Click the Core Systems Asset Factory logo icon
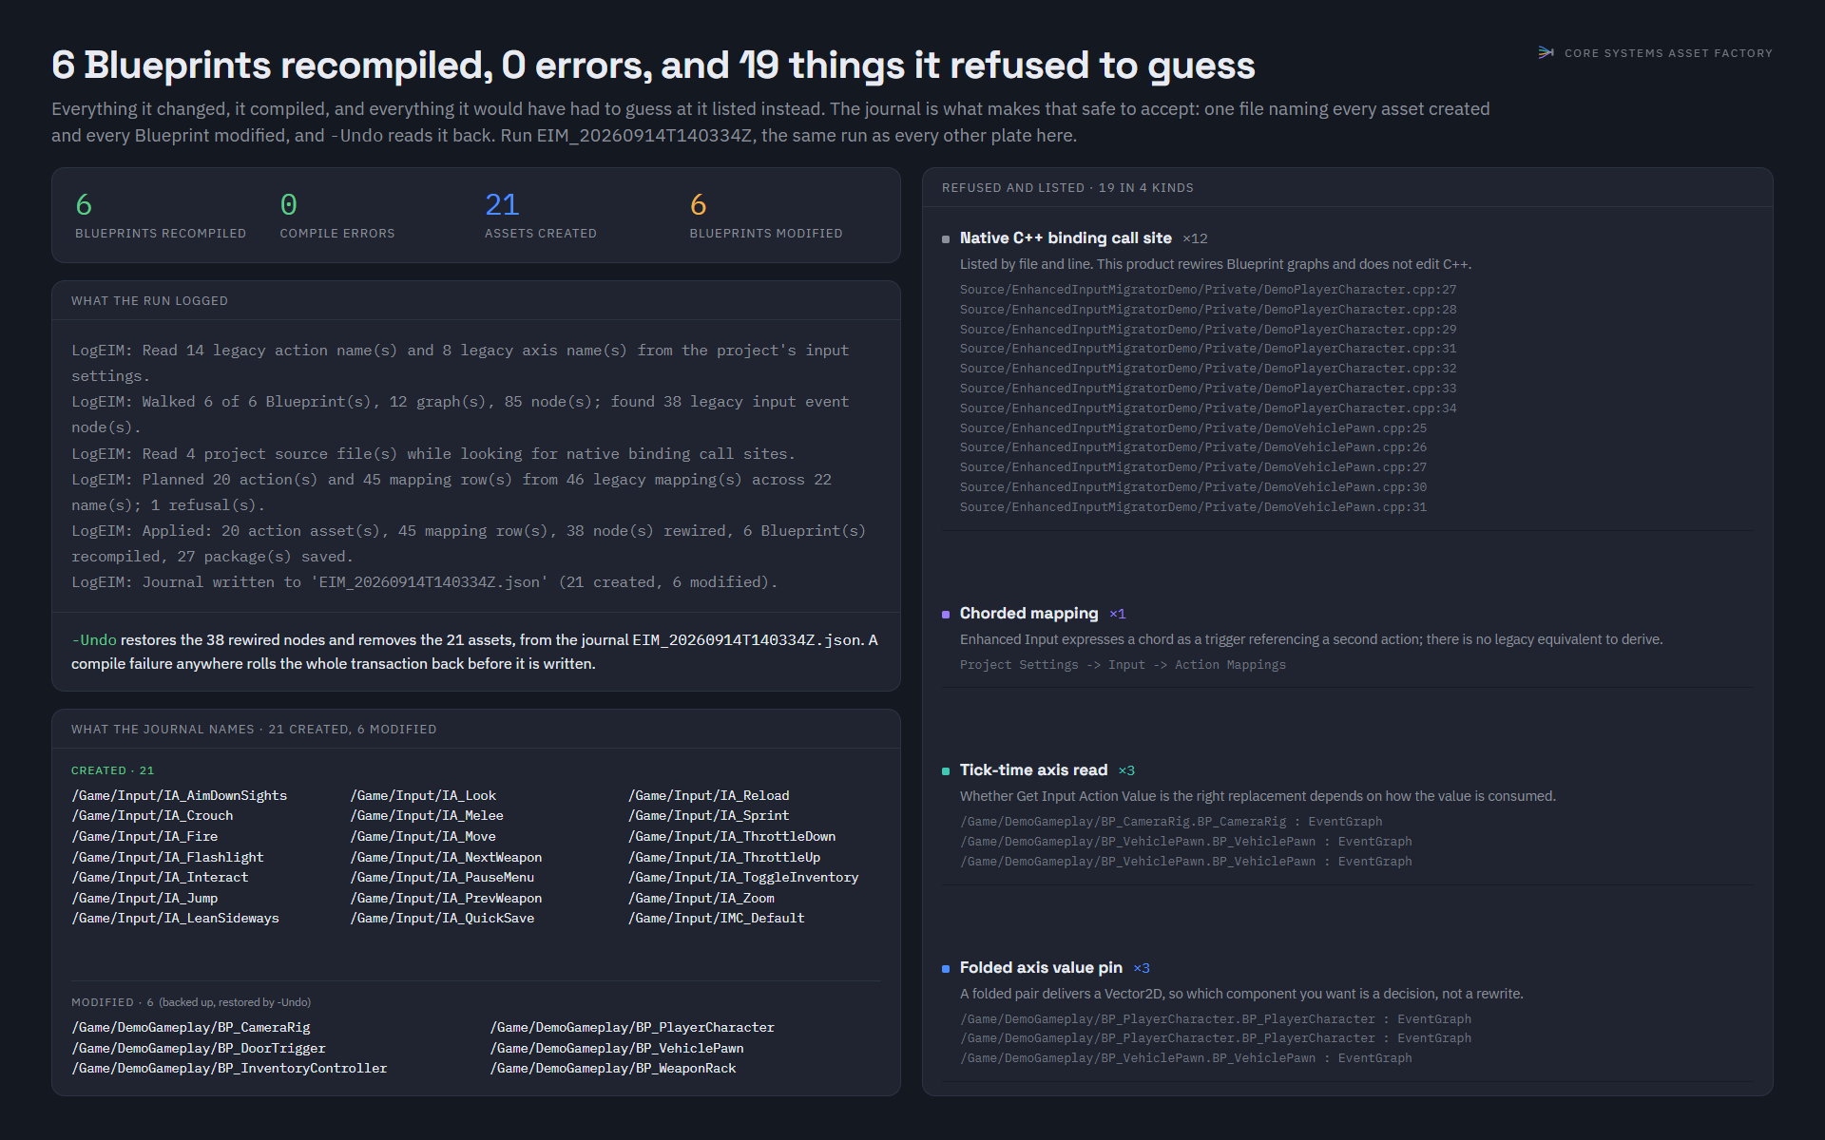The height and width of the screenshot is (1140, 1825). 1546,52
